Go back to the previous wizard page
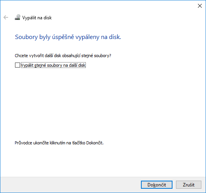Image resolution: width=206 pixels, height=193 pixels. click(6, 17)
